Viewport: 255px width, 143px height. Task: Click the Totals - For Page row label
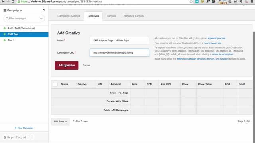(119, 93)
